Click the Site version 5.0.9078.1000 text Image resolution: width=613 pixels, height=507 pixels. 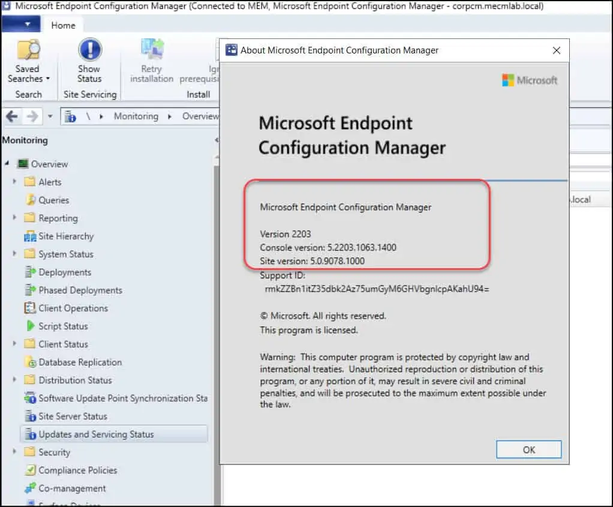[312, 261]
